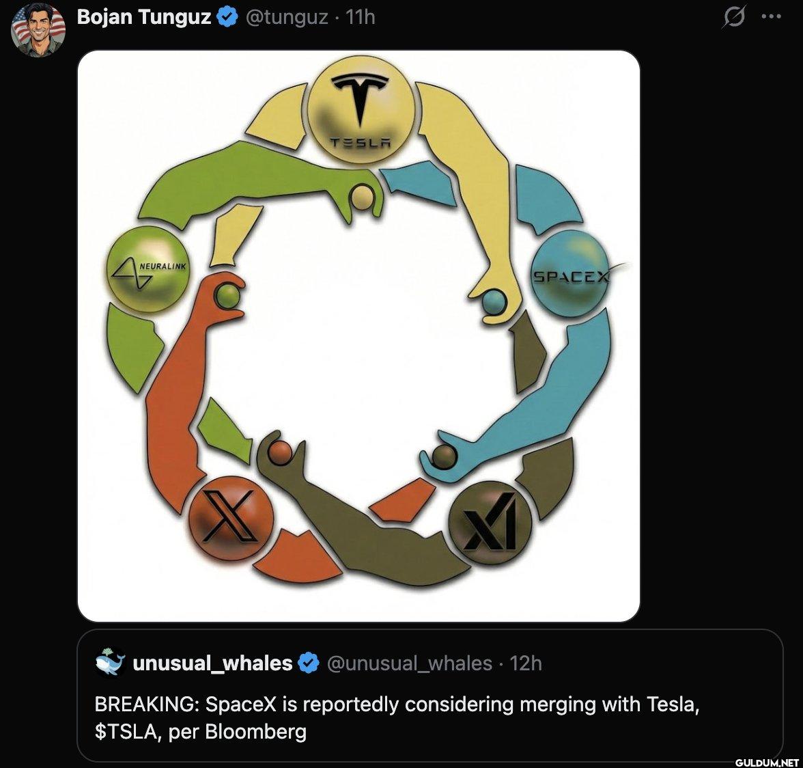This screenshot has width=803, height=768.
Task: Open the quoted BREAKING SpaceX tweet text
Action: point(397,718)
